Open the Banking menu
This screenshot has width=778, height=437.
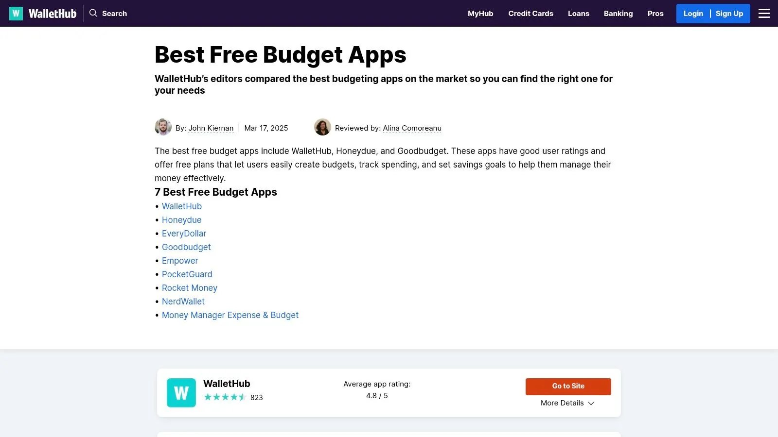click(618, 14)
